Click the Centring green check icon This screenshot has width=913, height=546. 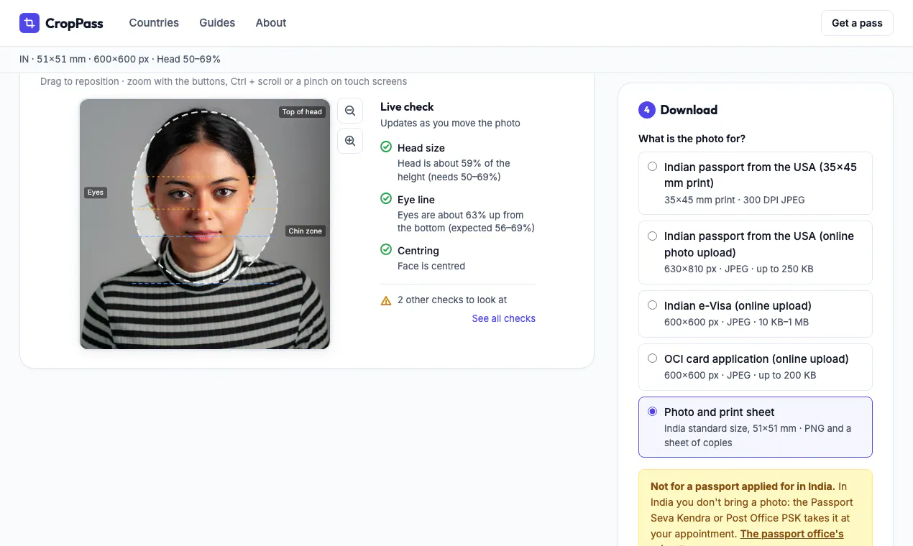386,250
